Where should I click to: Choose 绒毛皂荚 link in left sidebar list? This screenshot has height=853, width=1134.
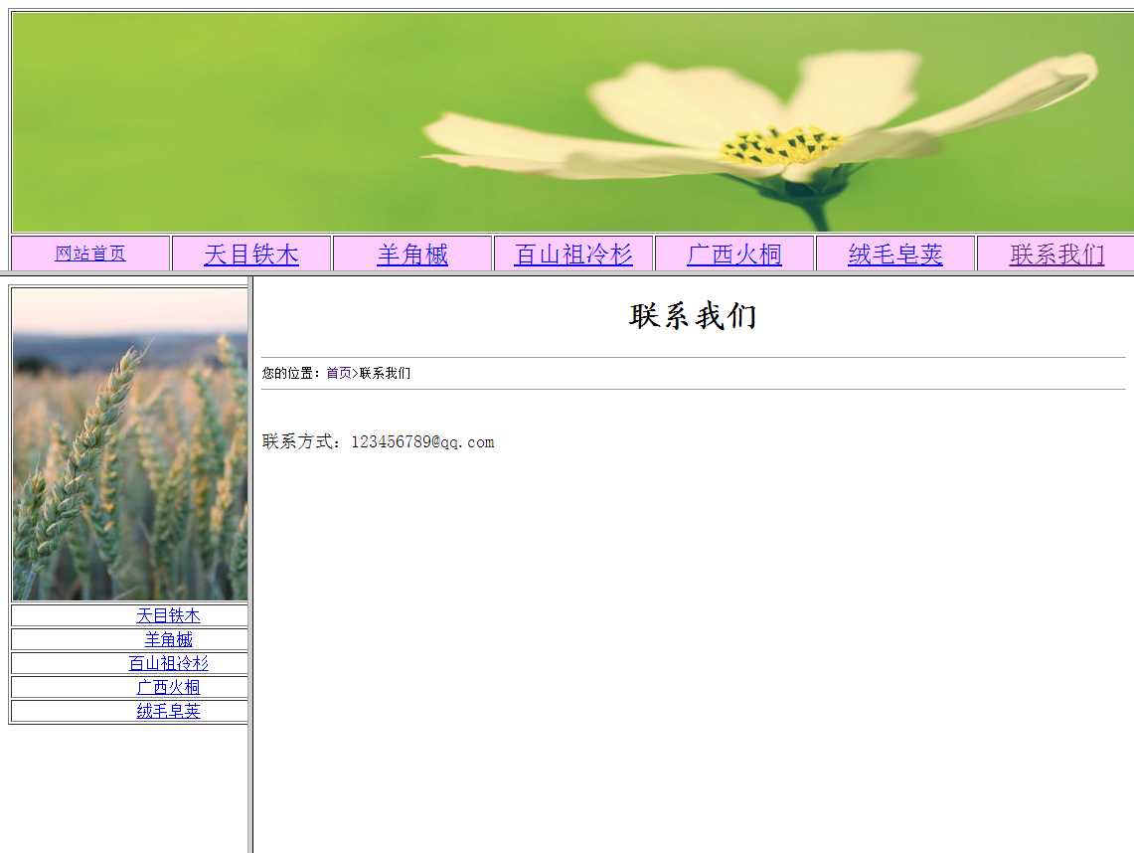tap(168, 711)
